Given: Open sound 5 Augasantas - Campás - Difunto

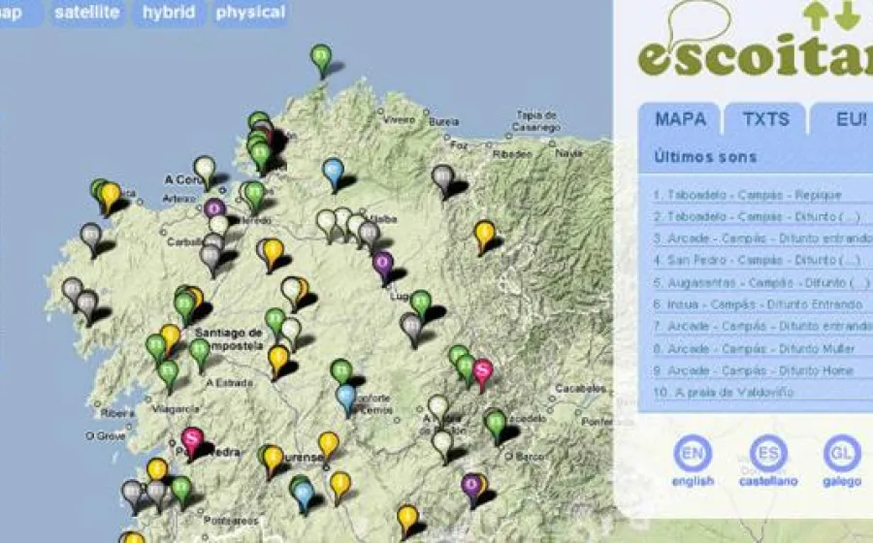Looking at the screenshot, I should [x=761, y=283].
